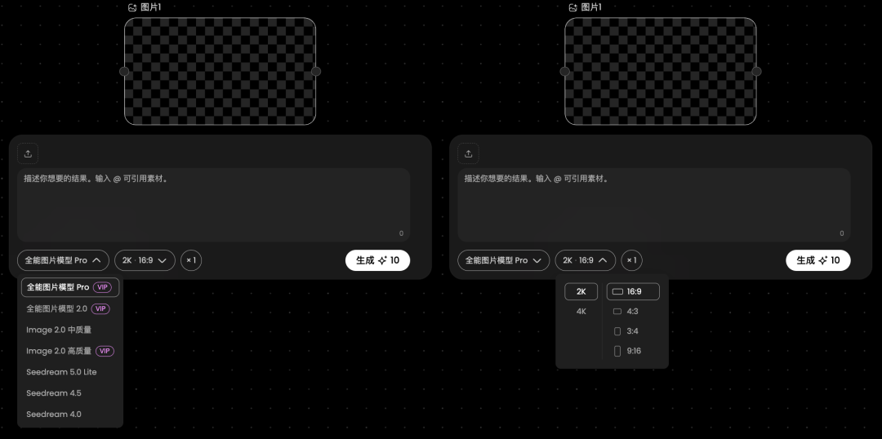The height and width of the screenshot is (439, 882).
Task: Select the 16:9 aspect ratio option in popup
Action: (x=633, y=292)
